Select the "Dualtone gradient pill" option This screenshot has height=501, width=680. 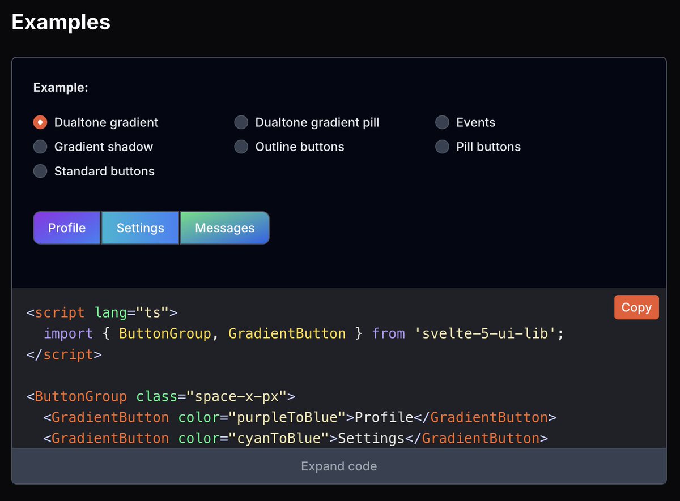coord(241,122)
